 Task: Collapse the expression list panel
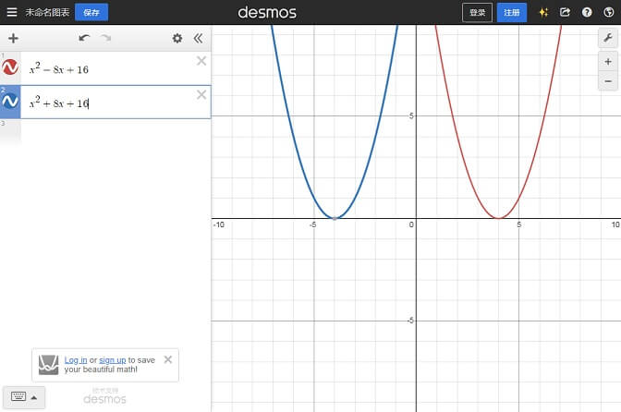[198, 38]
